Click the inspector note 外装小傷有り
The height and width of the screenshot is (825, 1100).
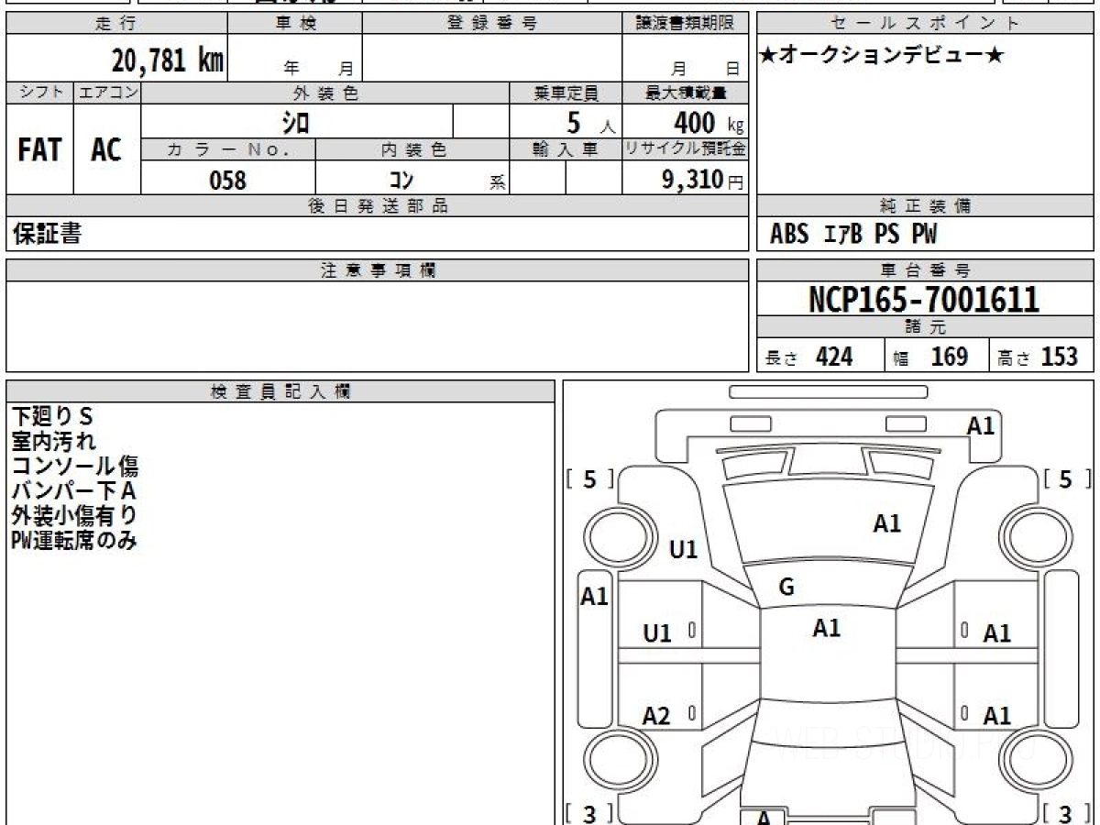[75, 516]
